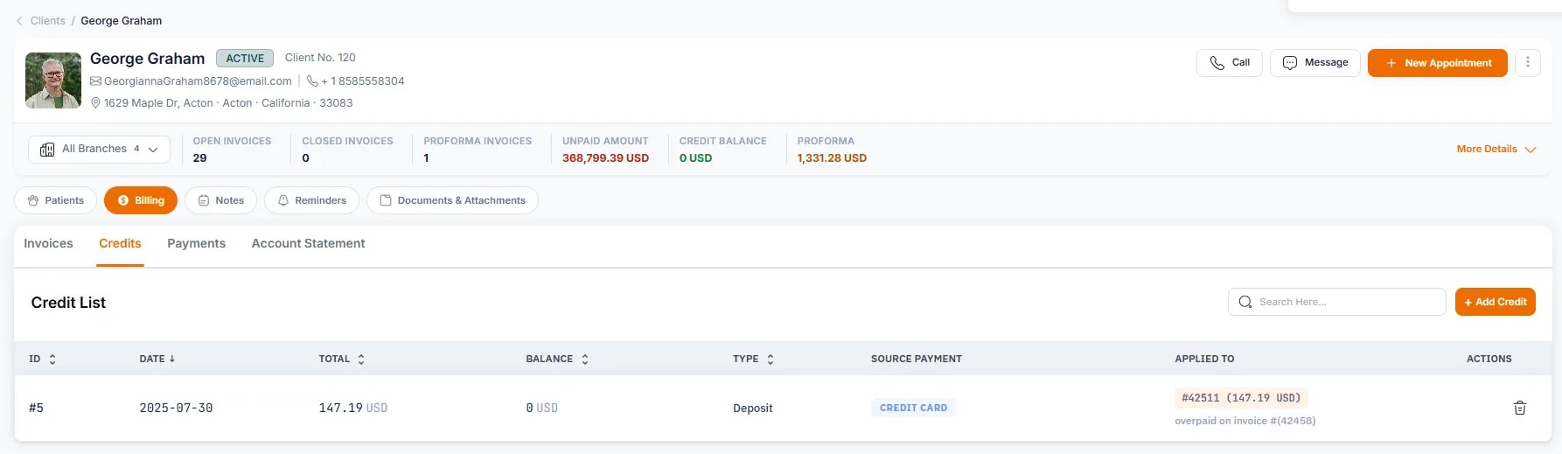Click the Deposit type cell
Screen dimensions: 1562x454
pyautogui.click(x=753, y=409)
